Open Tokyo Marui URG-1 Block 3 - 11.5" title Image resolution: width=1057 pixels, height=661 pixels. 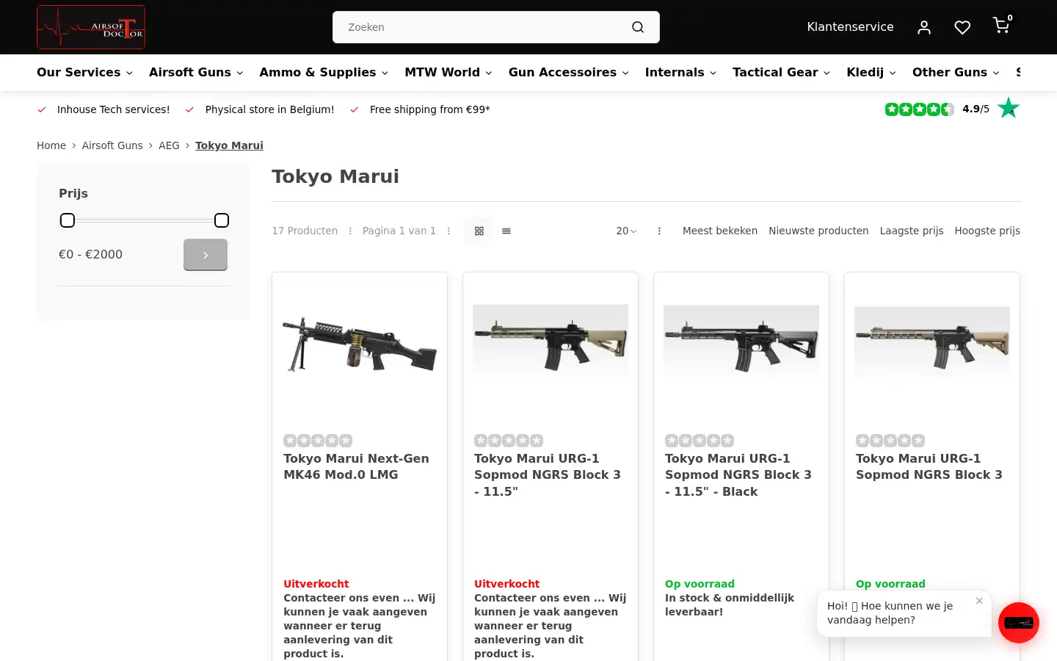(548, 474)
